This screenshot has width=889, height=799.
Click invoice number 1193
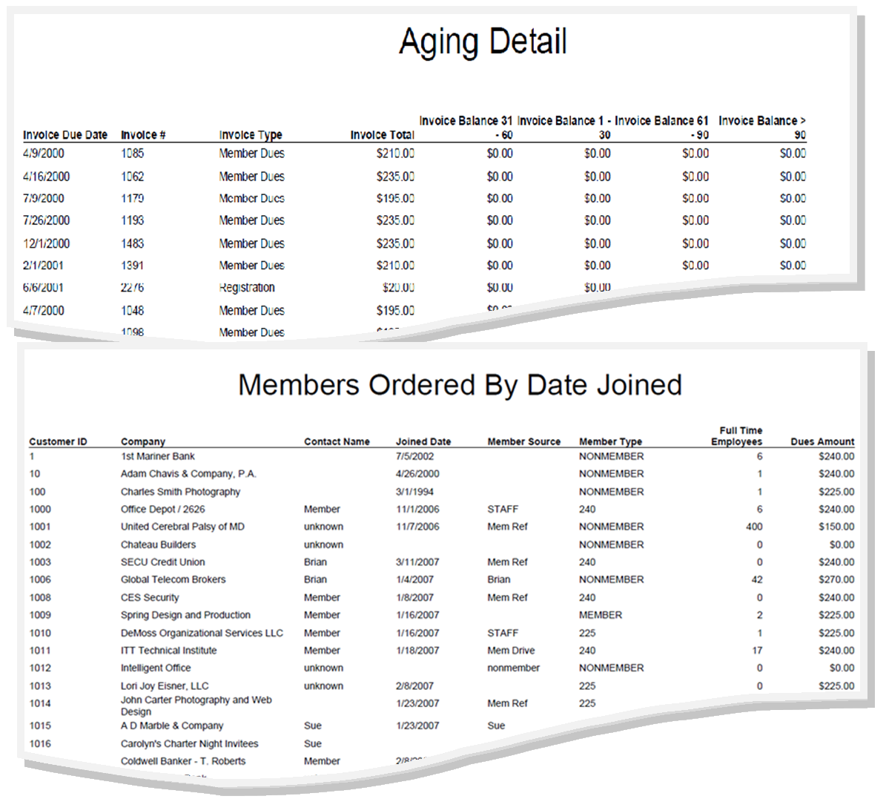(132, 220)
